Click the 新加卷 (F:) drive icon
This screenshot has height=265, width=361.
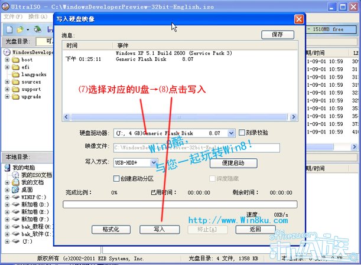click(15, 219)
